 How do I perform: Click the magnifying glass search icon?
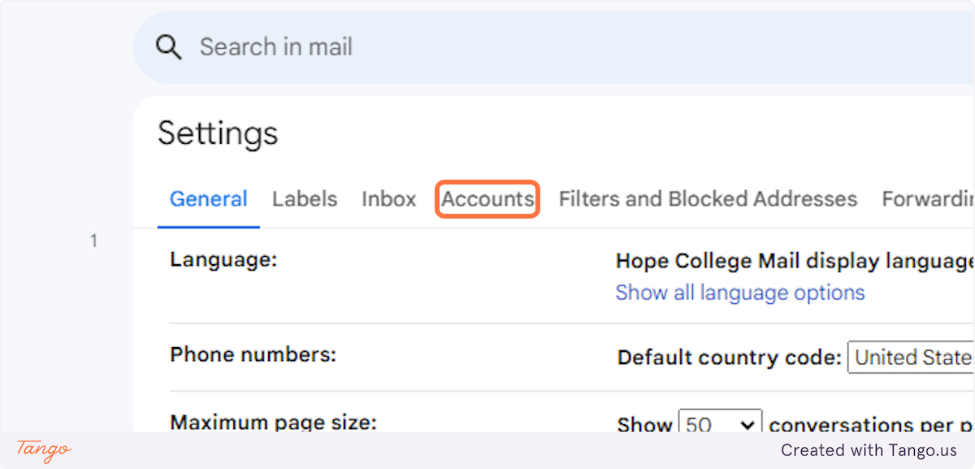(168, 47)
